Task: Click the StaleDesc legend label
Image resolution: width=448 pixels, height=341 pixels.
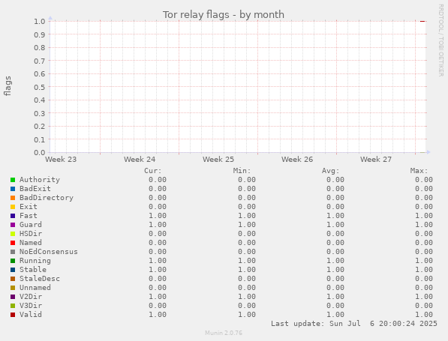Action: tap(40, 279)
